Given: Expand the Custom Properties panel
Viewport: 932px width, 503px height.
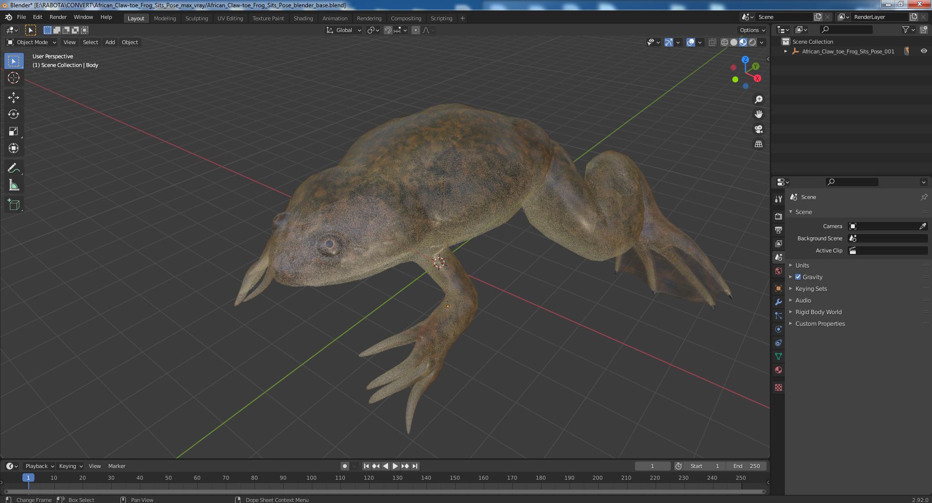Looking at the screenshot, I should [819, 323].
